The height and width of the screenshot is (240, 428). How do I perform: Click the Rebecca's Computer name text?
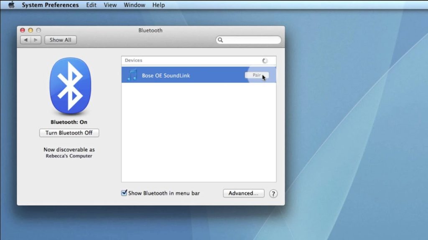click(69, 156)
